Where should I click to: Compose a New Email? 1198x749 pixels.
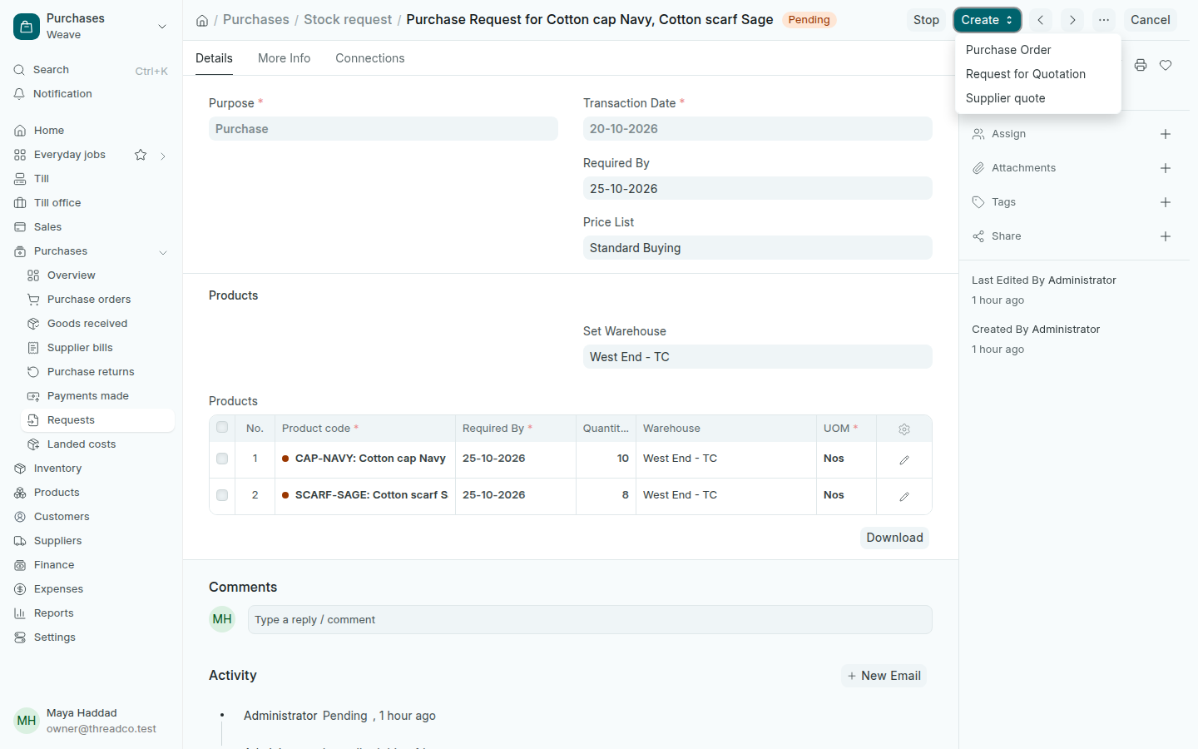coord(884,676)
